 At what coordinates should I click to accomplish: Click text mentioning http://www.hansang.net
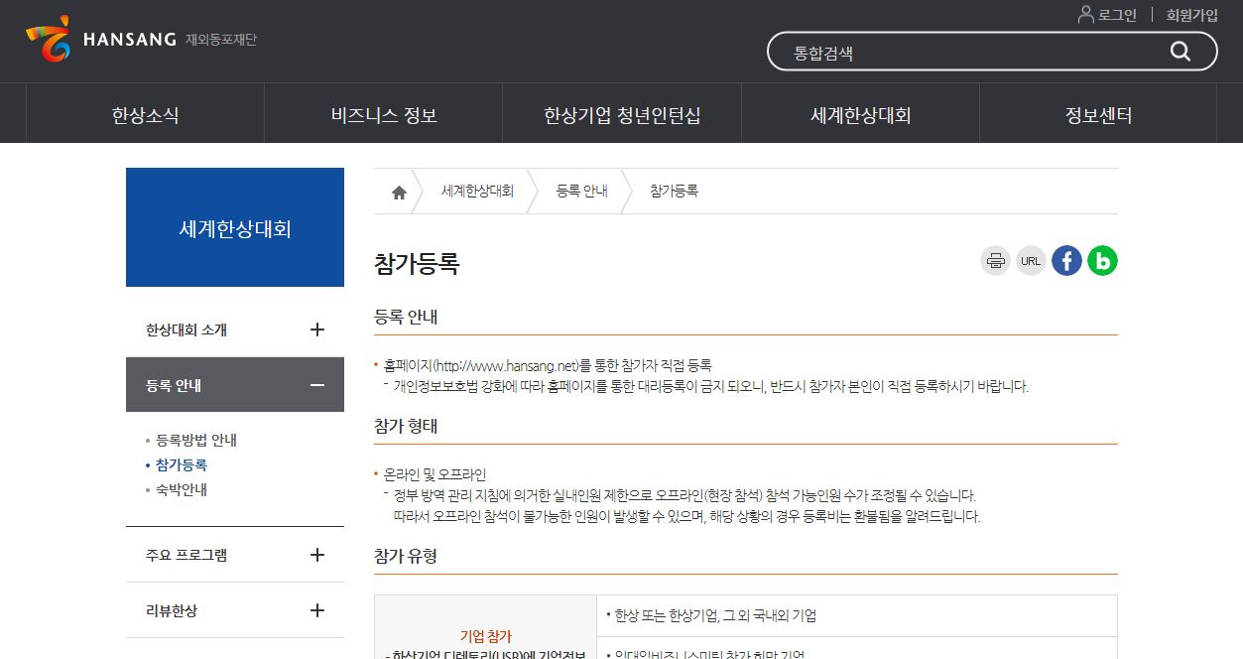(x=548, y=365)
